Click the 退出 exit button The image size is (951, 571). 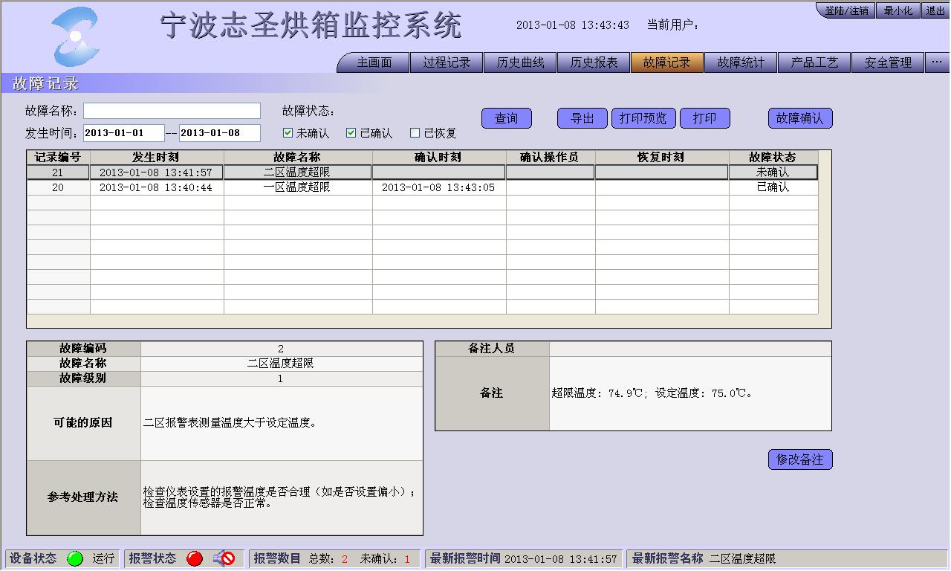coord(935,10)
